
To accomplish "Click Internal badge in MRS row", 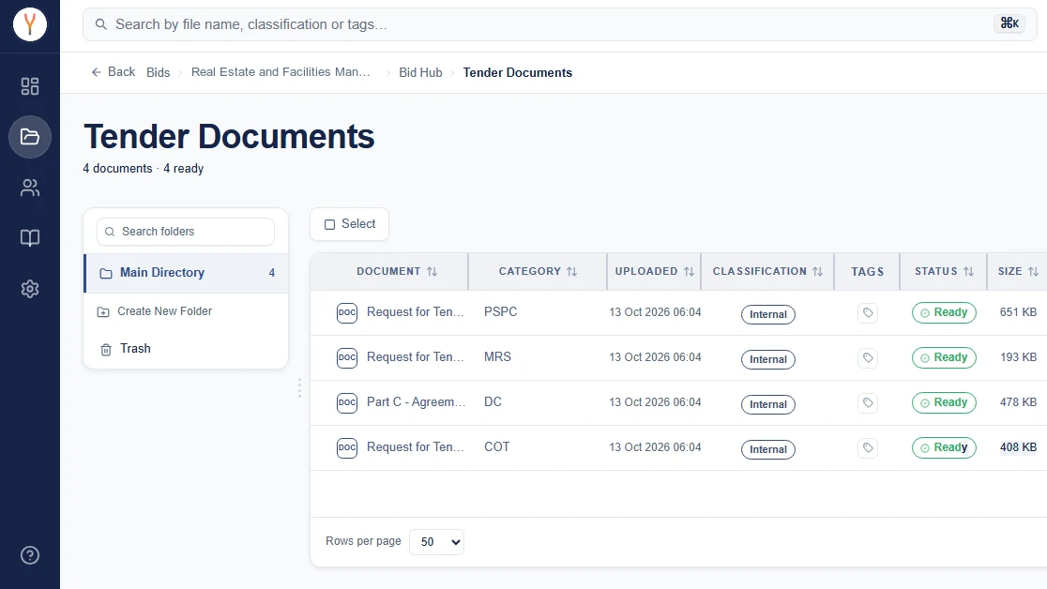I will (767, 359).
